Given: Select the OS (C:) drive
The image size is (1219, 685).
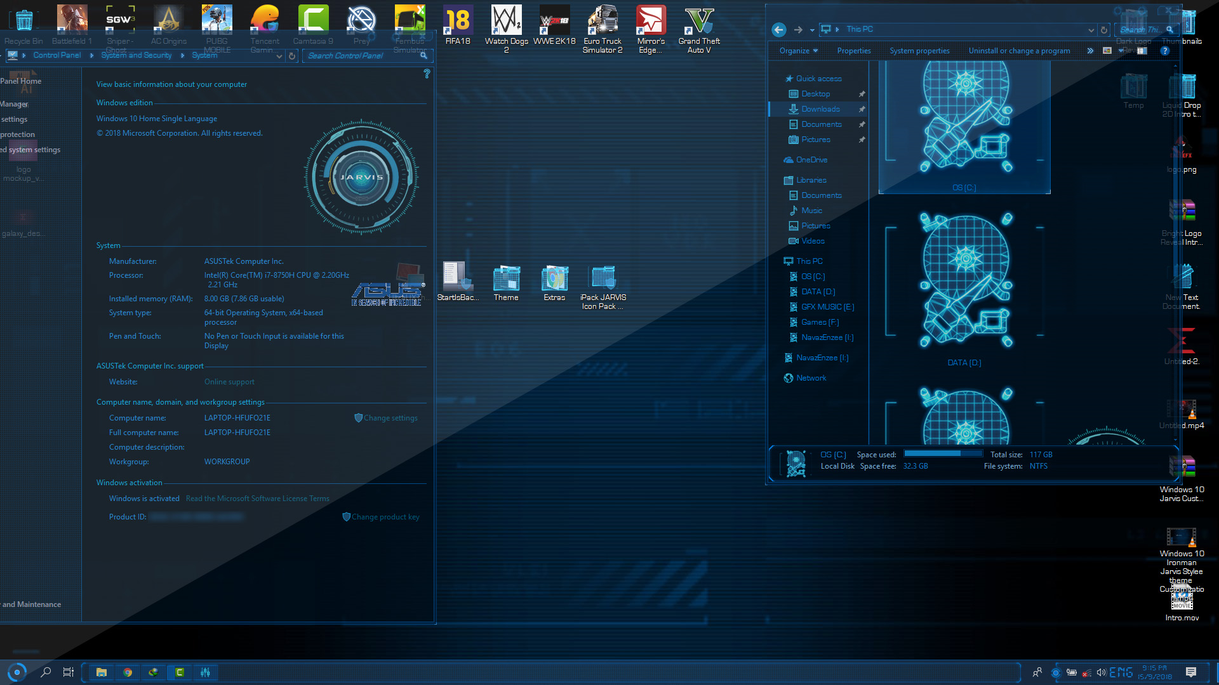Looking at the screenshot, I should coord(813,276).
